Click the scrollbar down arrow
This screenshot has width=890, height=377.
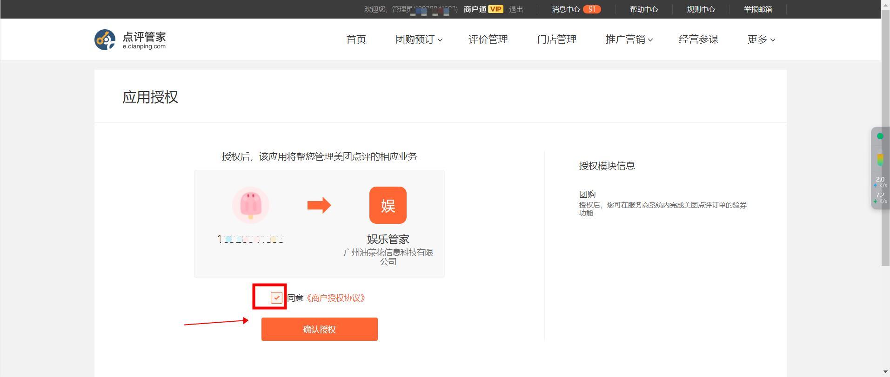[885, 372]
